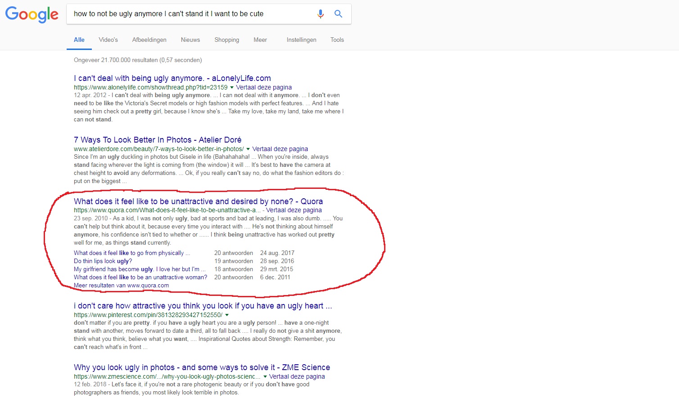This screenshot has height=398, width=679.
Task: Select the Nieuws tab
Action: click(190, 40)
